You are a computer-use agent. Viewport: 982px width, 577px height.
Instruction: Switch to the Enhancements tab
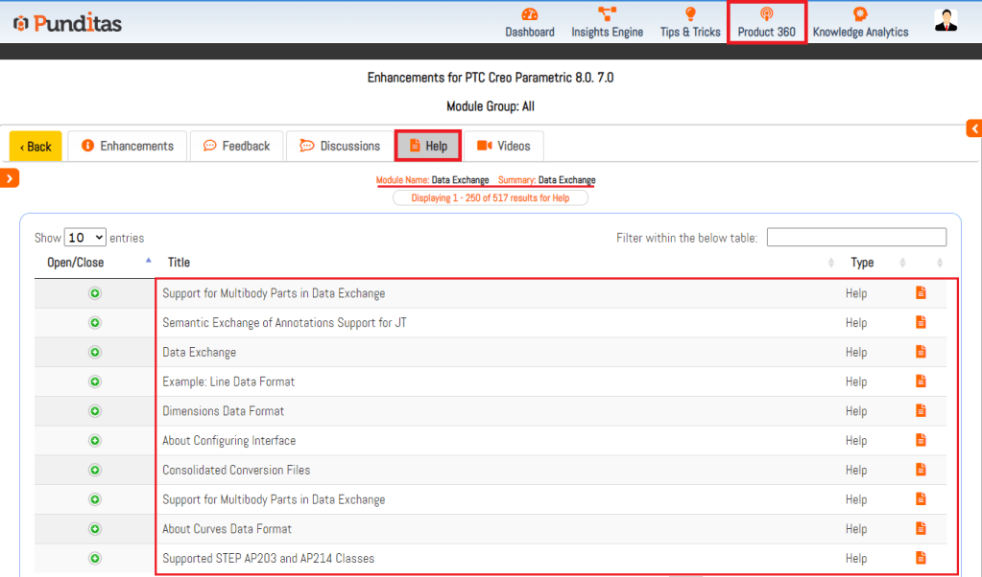[x=128, y=146]
